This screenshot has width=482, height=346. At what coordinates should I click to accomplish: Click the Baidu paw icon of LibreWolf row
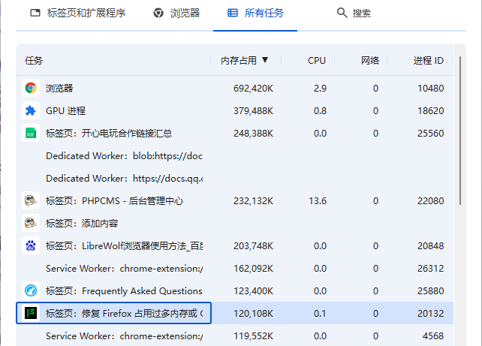click(31, 246)
